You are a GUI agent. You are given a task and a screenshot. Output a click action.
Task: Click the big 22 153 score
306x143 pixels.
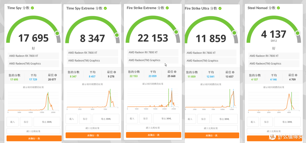coord(153,38)
